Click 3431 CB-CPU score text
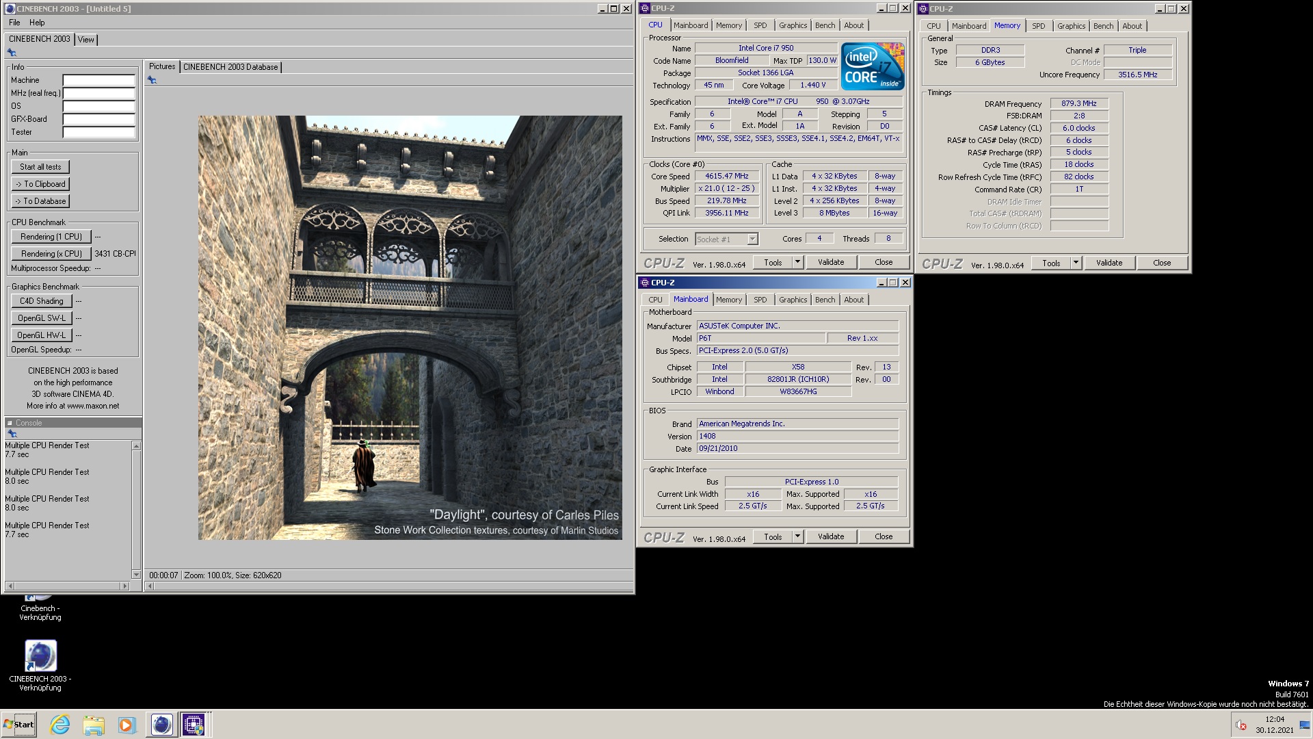1313x739 pixels. 115,254
